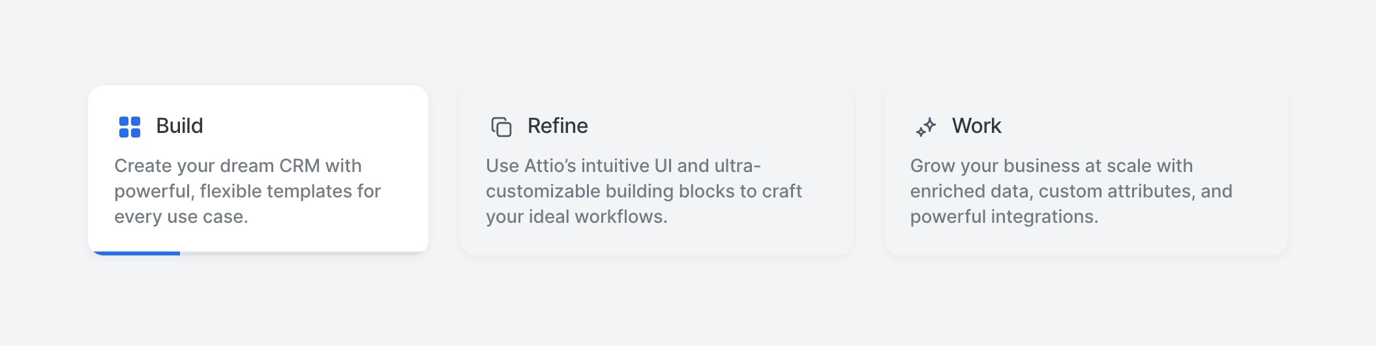Click "your ideal workflows." in Refine card
The height and width of the screenshot is (346, 1376).
576,217
